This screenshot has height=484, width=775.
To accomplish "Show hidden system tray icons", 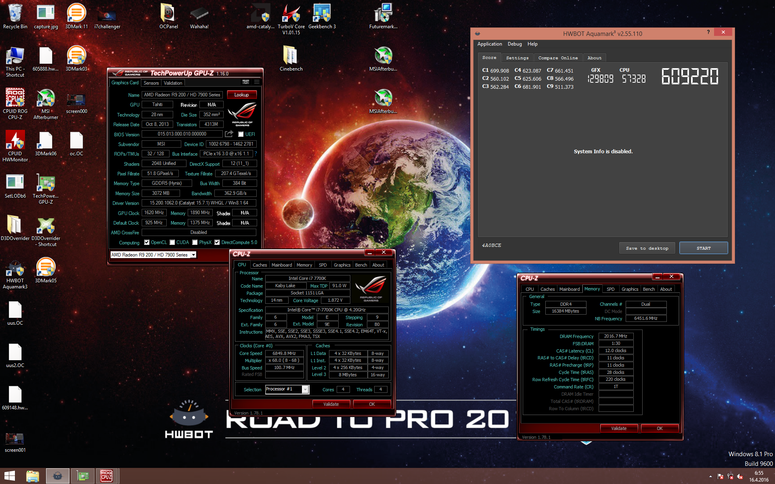I will [710, 476].
